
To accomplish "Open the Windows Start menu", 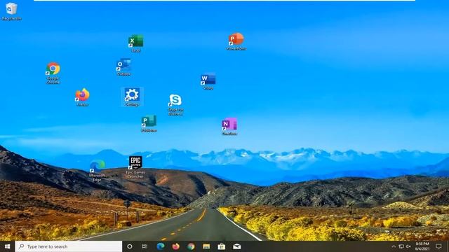I will click(x=8, y=246).
